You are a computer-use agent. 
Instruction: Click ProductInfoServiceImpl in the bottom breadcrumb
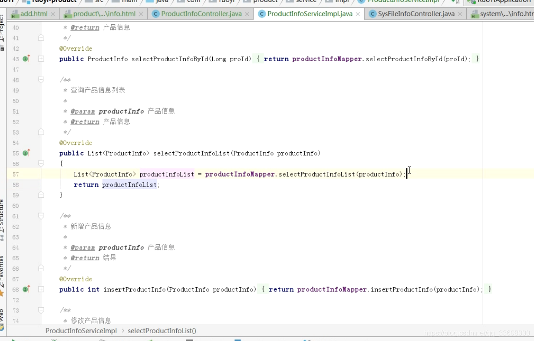[x=81, y=331]
